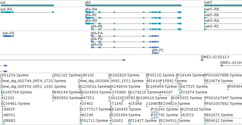This screenshot has height=125, width=242.
Task: Click the EK249639.5prime label
Action: (x=125, y=87)
